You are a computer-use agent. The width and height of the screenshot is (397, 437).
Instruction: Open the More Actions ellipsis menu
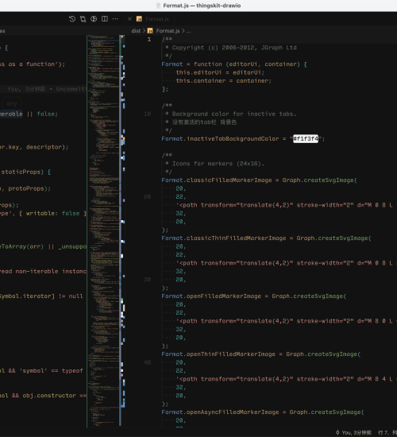click(x=115, y=19)
